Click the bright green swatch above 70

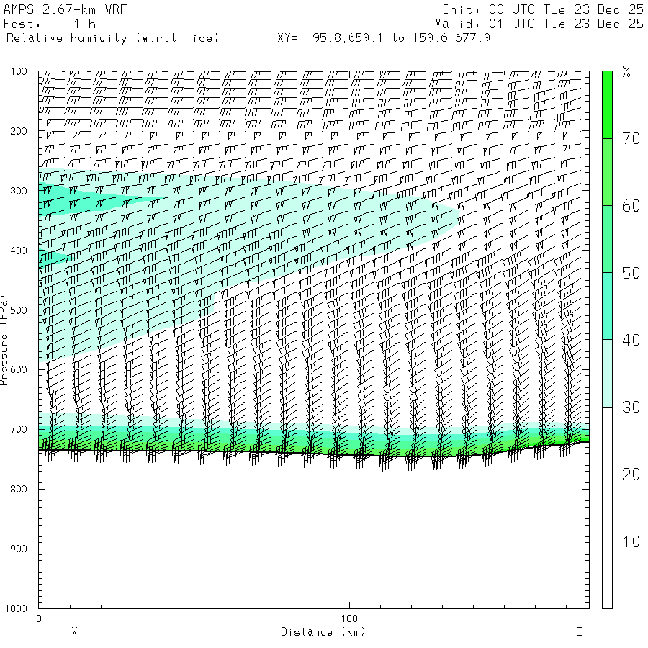point(607,104)
